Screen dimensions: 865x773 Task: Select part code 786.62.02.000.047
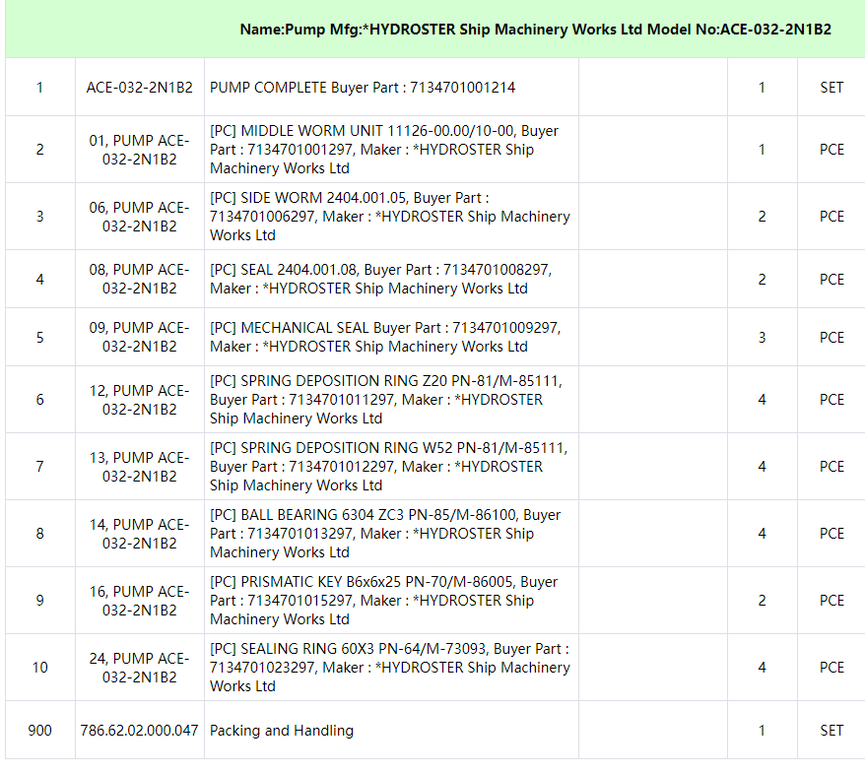click(139, 731)
